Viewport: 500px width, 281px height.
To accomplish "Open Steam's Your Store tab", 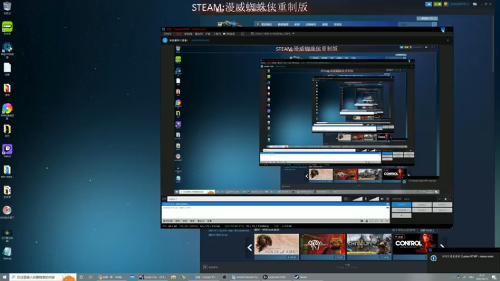I will click(267, 24).
